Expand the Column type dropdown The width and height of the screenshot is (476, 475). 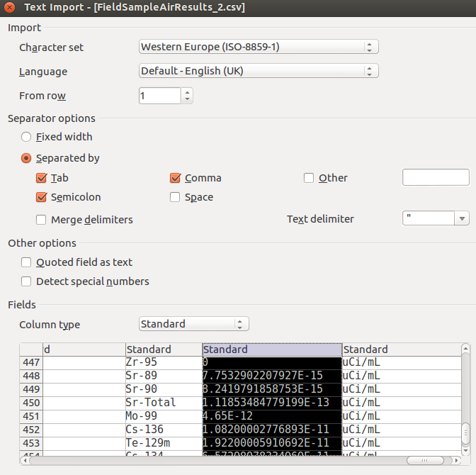[193, 324]
